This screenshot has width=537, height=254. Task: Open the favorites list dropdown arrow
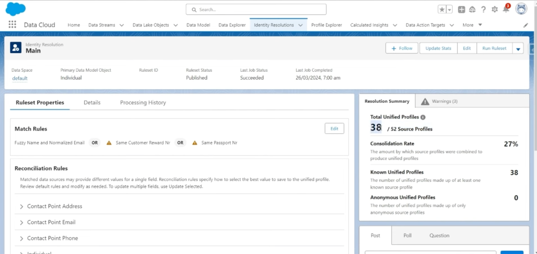tap(449, 9)
